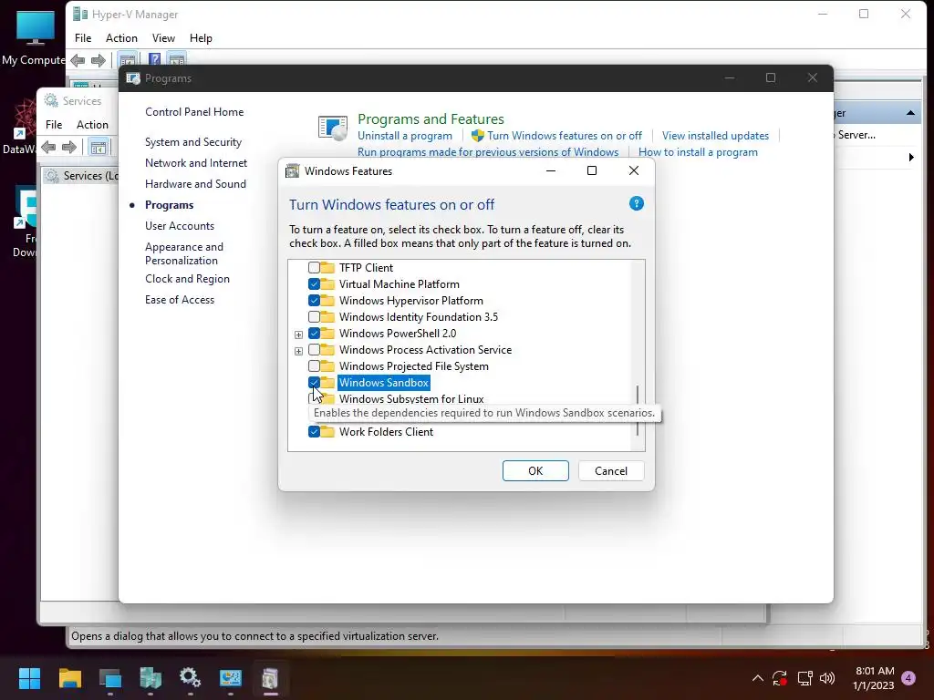The height and width of the screenshot is (700, 934).
Task: Toggle the TFTP Client checkbox
Action: click(x=314, y=268)
